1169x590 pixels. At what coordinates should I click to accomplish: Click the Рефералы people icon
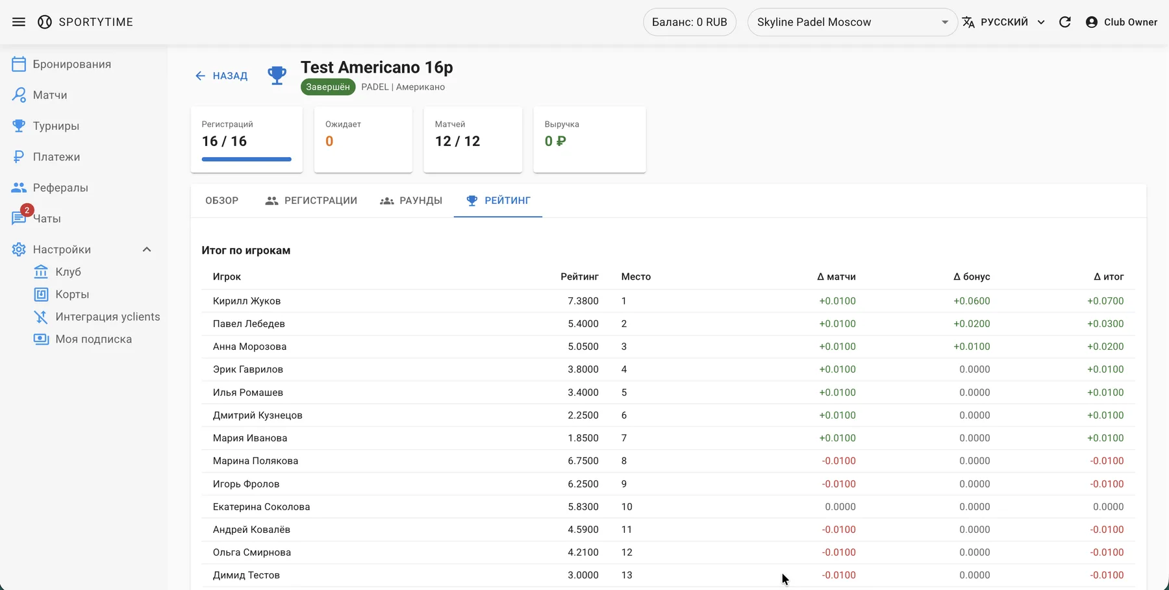[x=19, y=188]
